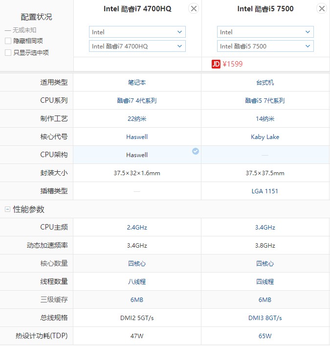Image resolution: width=330 pixels, height=346 pixels.
Task: Select the 37.5×32×1.6mm package size cell
Action: [x=137, y=173]
